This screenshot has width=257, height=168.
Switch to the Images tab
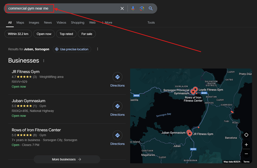point(34,23)
